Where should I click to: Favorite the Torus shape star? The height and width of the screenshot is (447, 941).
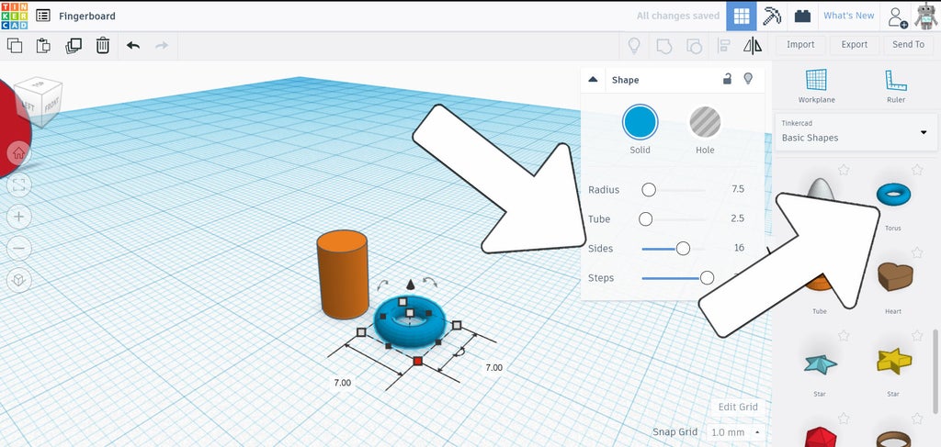coord(916,170)
